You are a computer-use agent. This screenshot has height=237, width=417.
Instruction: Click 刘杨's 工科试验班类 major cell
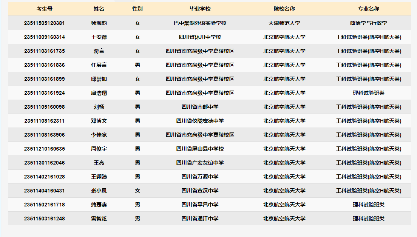[368, 107]
